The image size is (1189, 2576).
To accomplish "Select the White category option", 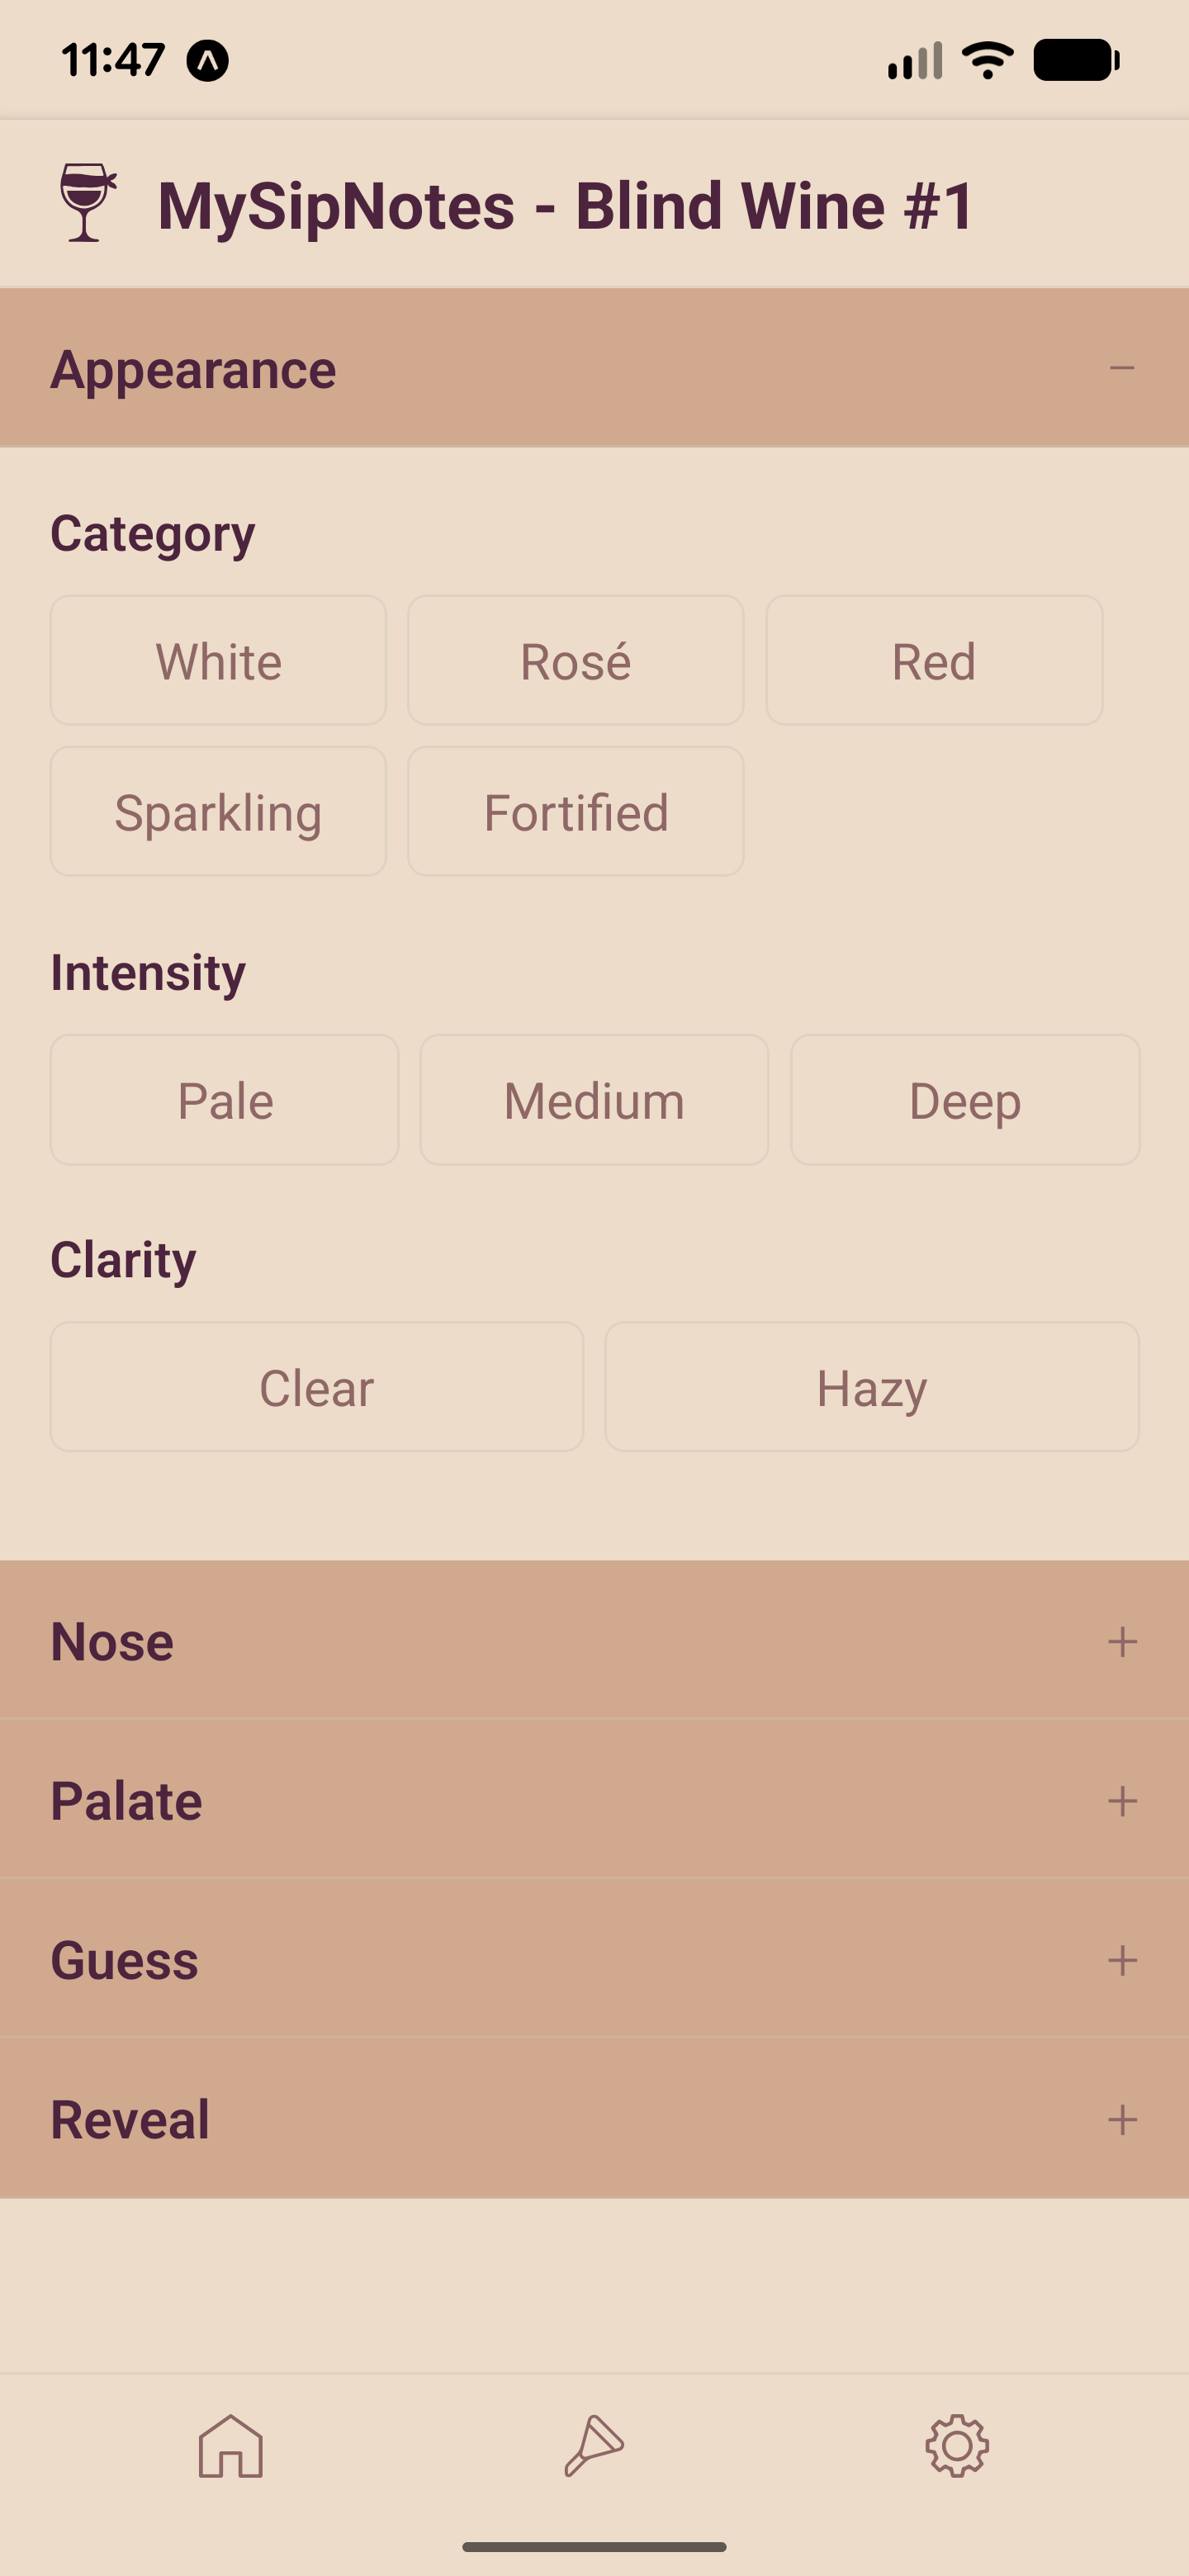I will click(x=218, y=661).
